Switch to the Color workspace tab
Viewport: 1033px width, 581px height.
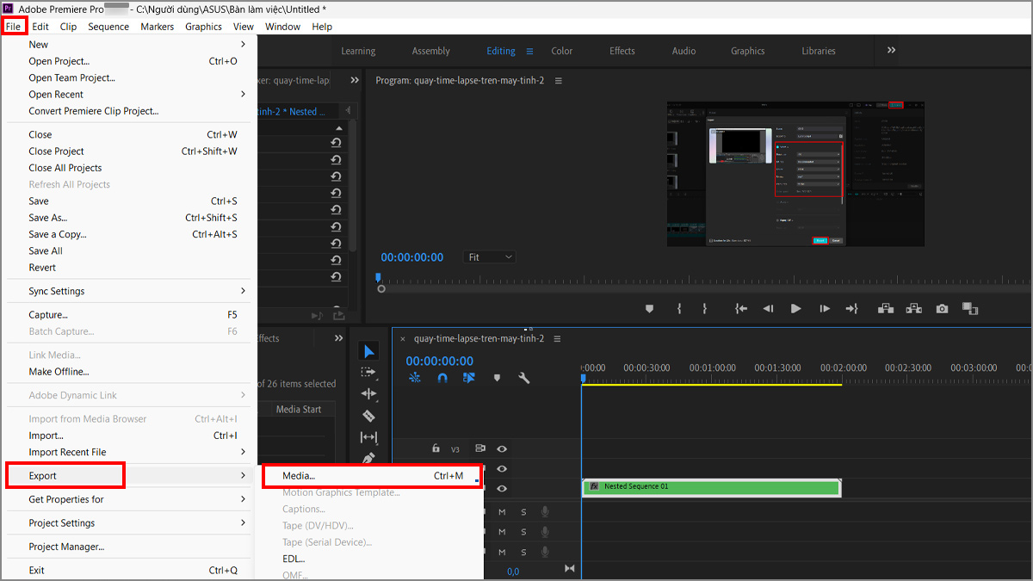562,51
